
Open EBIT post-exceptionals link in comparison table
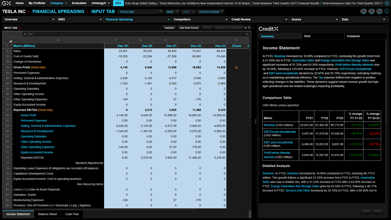(x=278, y=142)
